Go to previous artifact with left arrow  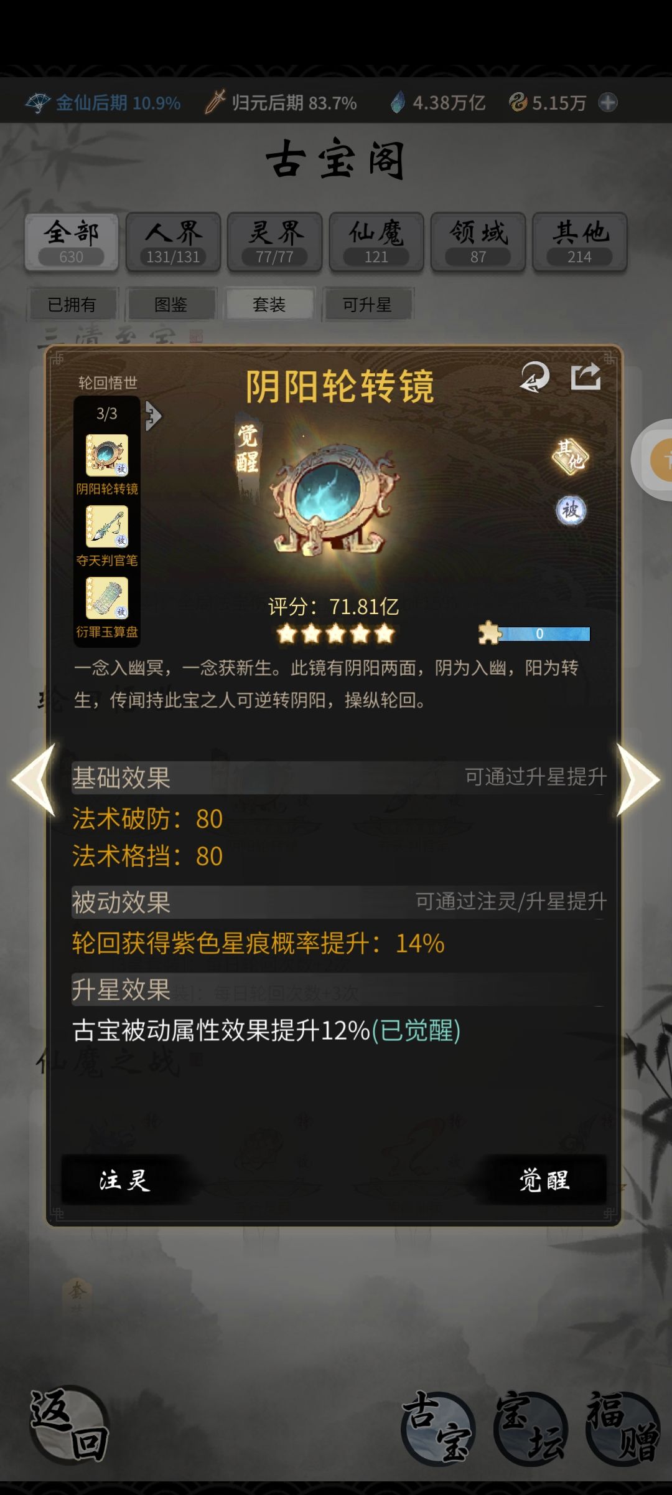click(34, 780)
